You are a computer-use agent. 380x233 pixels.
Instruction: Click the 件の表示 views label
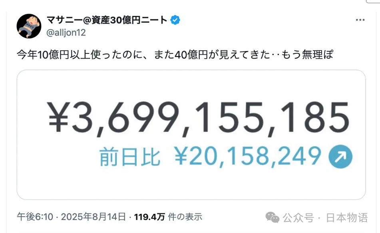pos(185,217)
